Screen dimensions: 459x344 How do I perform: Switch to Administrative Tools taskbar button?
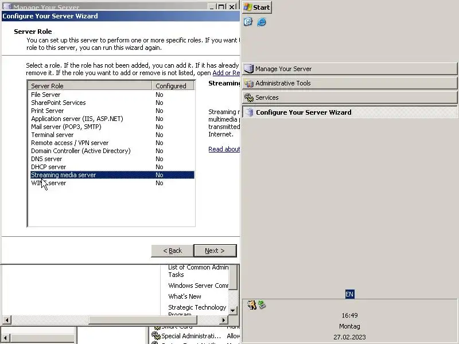(349, 83)
